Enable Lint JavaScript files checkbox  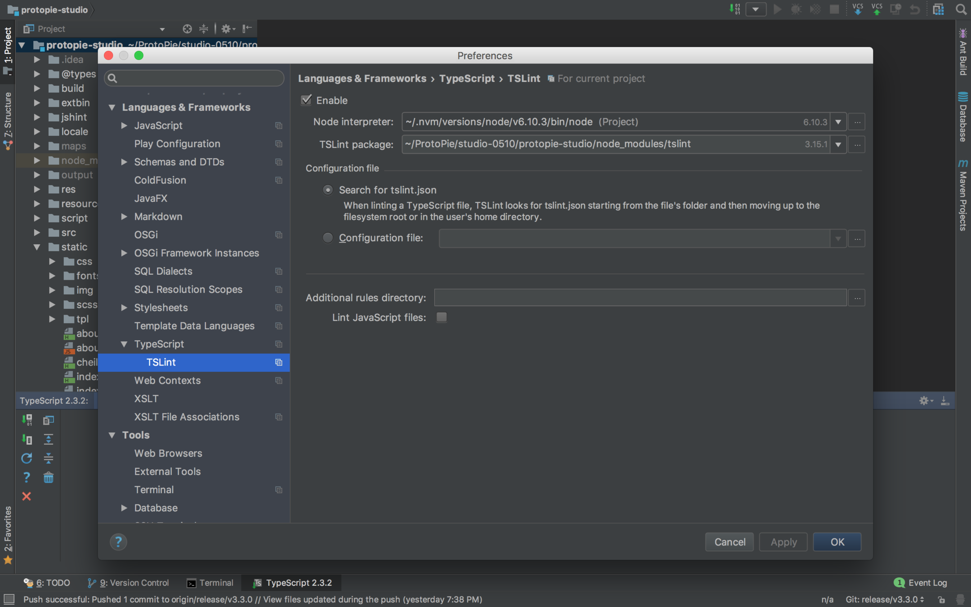(441, 317)
